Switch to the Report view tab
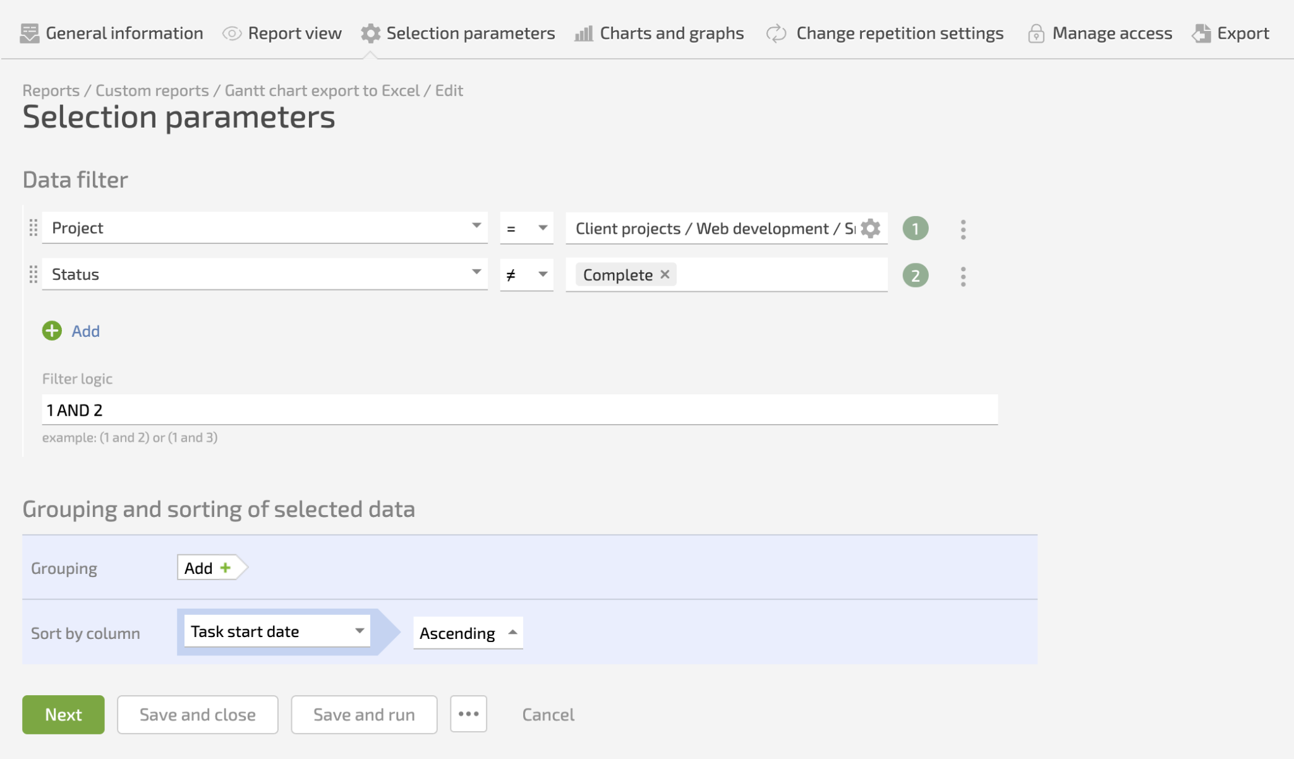The width and height of the screenshot is (1294, 759). (x=294, y=32)
